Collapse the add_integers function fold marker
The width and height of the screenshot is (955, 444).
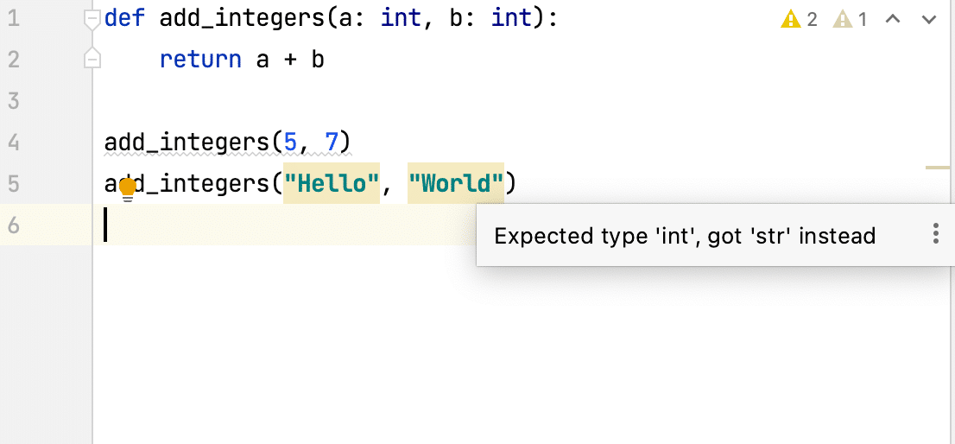point(92,20)
